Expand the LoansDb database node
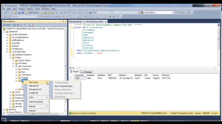222x124 pixels. tap(7, 43)
